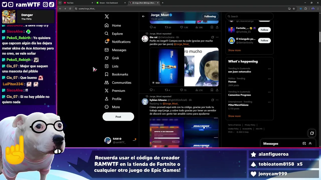Follow the Fortnite_ES account

(264, 30)
